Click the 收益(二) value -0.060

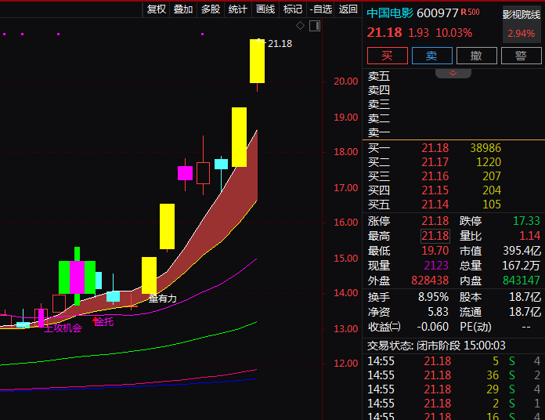point(432,327)
